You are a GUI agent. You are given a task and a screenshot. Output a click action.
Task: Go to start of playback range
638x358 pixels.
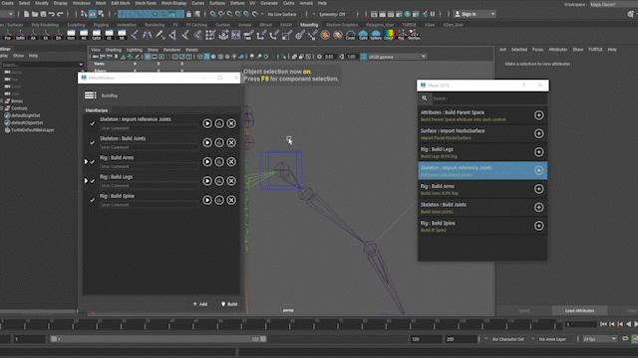point(603,324)
